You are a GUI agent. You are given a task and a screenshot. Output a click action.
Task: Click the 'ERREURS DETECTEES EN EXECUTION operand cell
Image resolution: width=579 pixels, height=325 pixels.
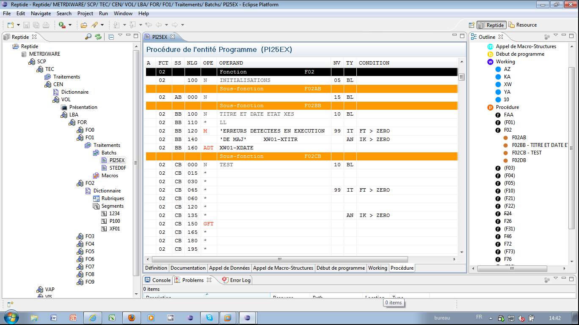274,131
